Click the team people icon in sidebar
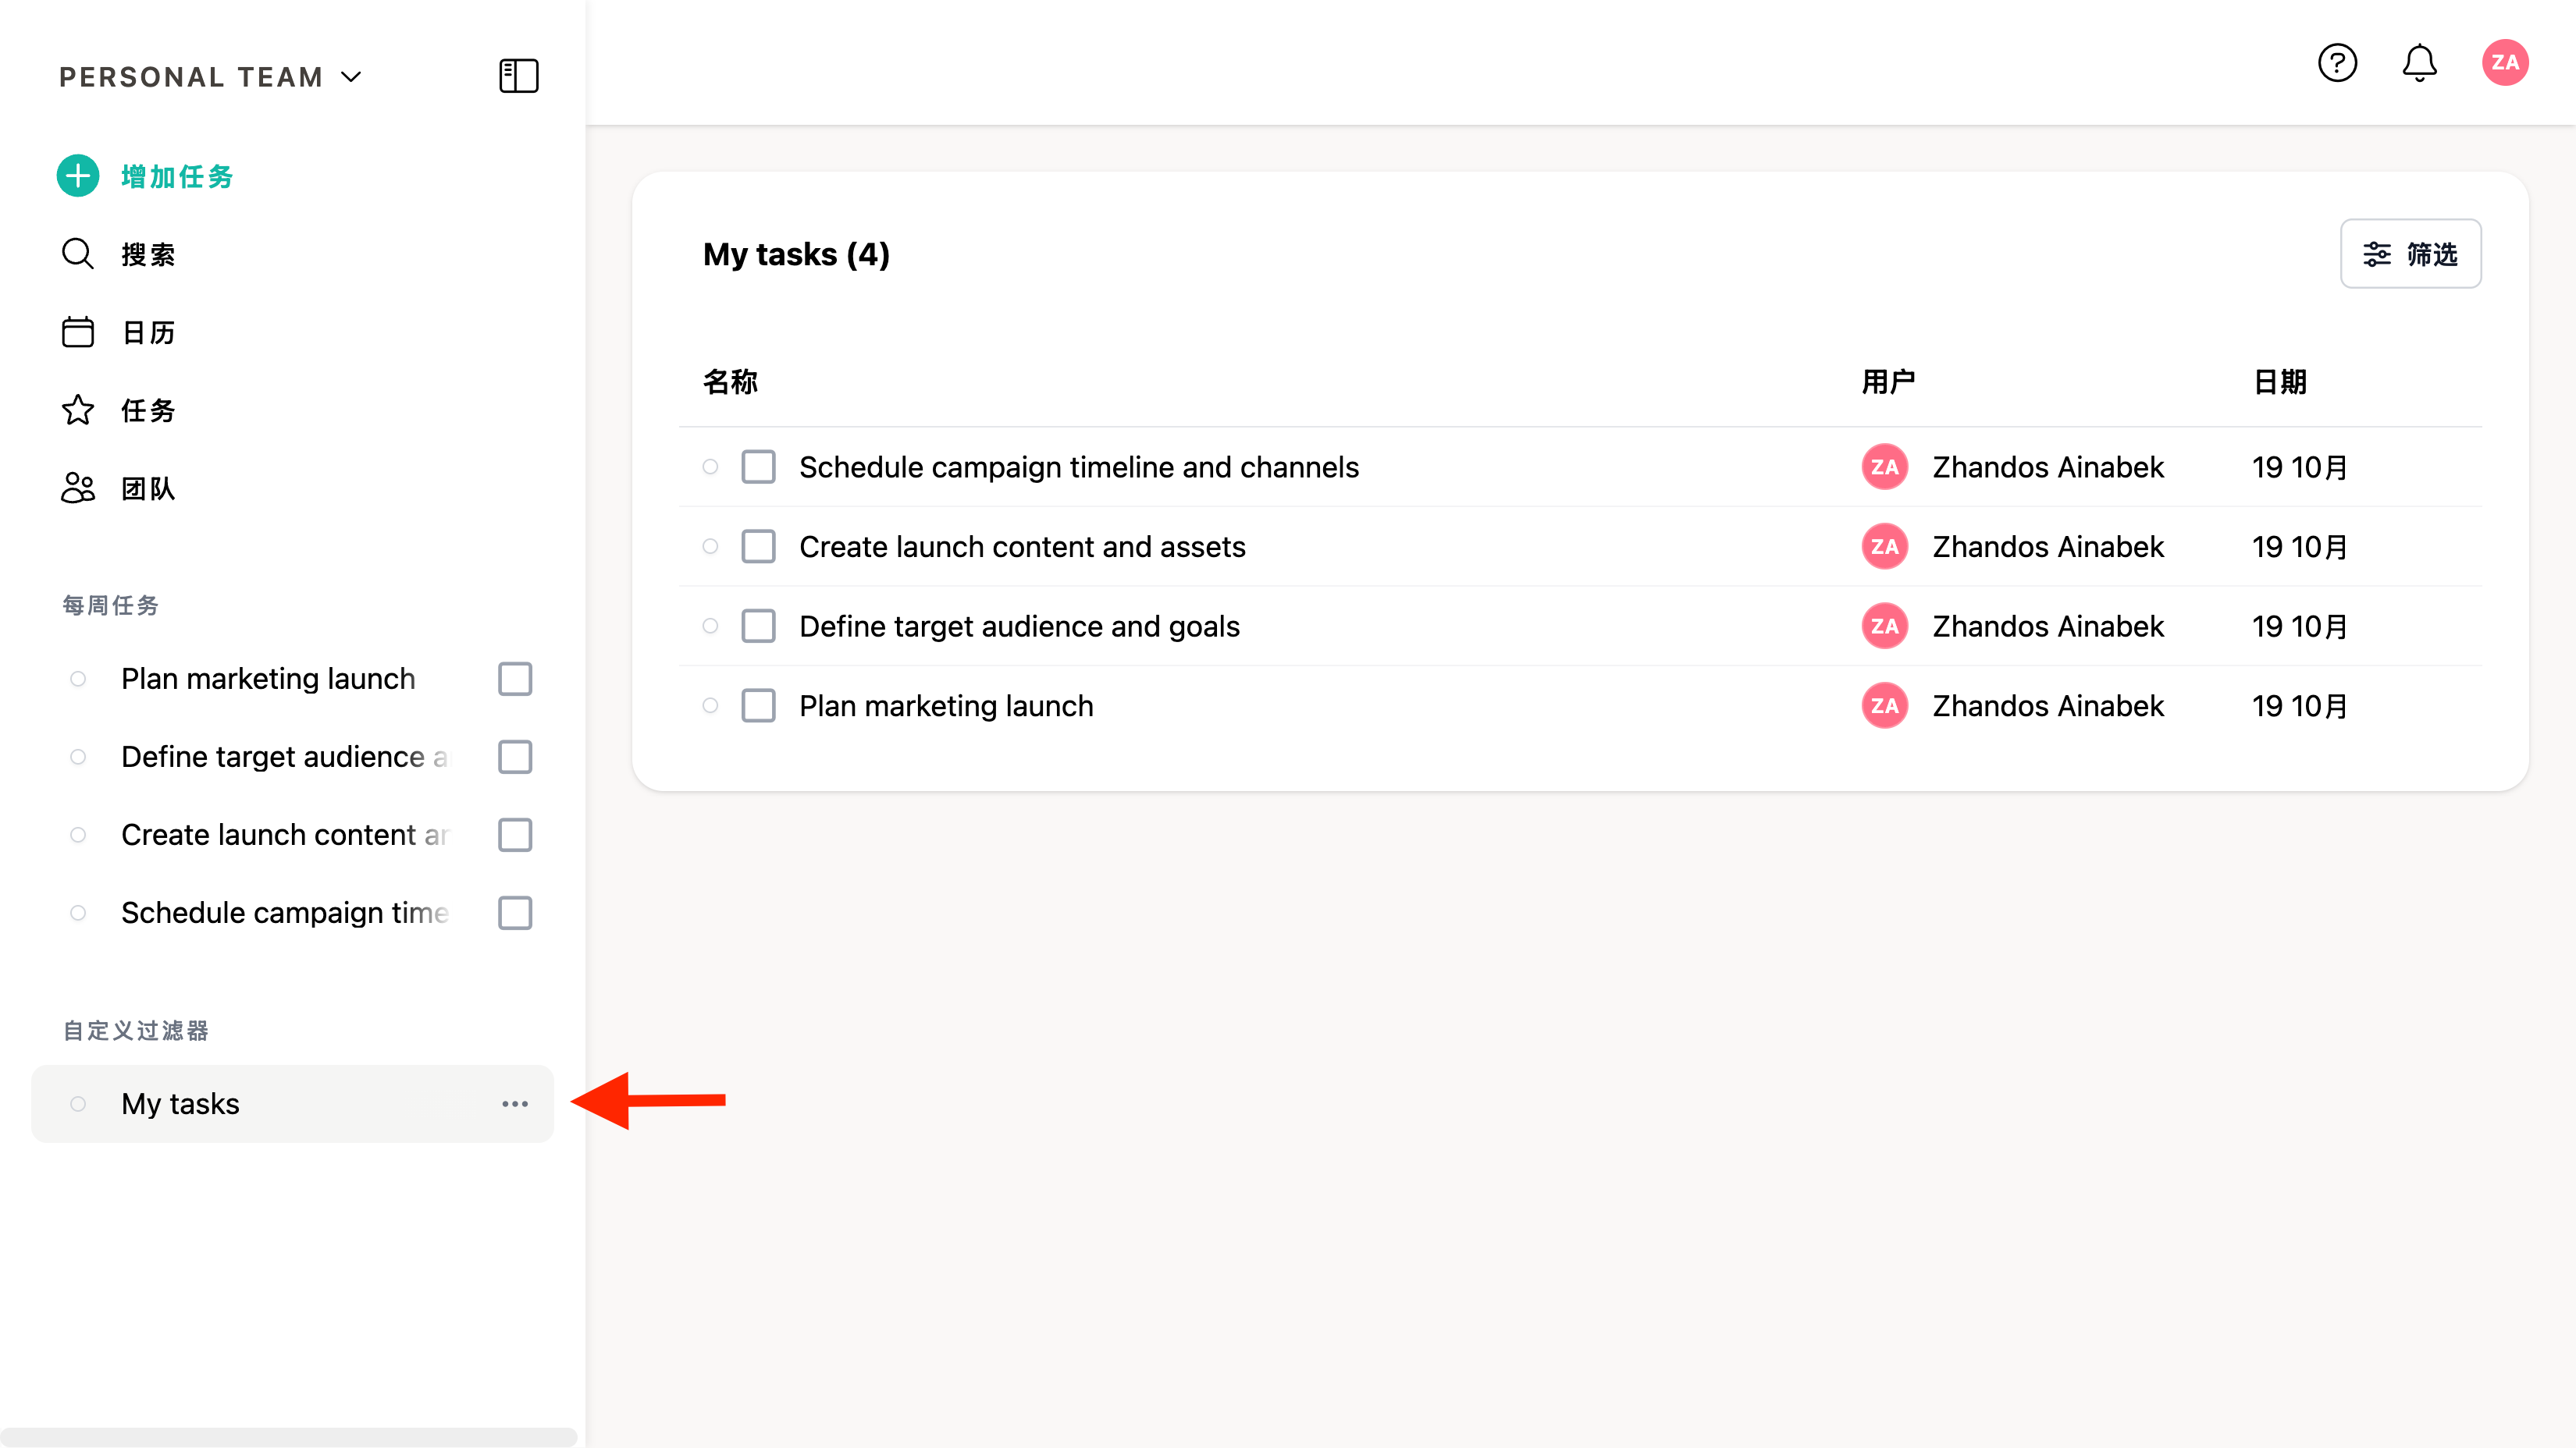This screenshot has height=1448, width=2576. [x=78, y=488]
